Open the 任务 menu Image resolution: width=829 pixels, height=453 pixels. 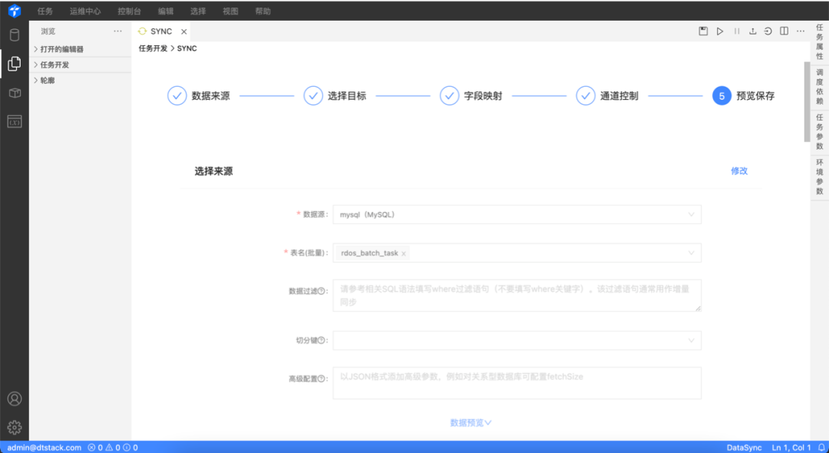45,11
